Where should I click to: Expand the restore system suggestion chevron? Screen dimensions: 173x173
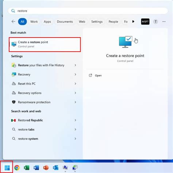pyautogui.click(x=75, y=139)
